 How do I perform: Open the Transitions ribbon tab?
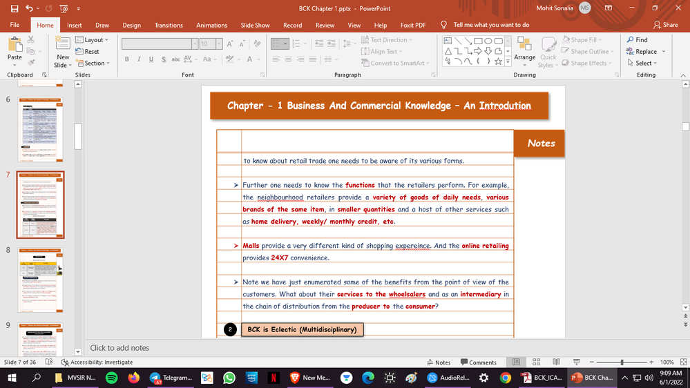pyautogui.click(x=169, y=26)
